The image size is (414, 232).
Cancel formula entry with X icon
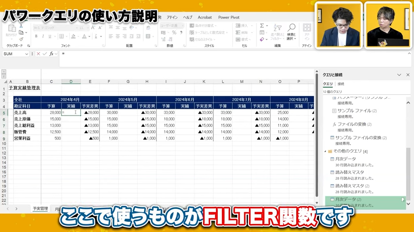pos(38,54)
